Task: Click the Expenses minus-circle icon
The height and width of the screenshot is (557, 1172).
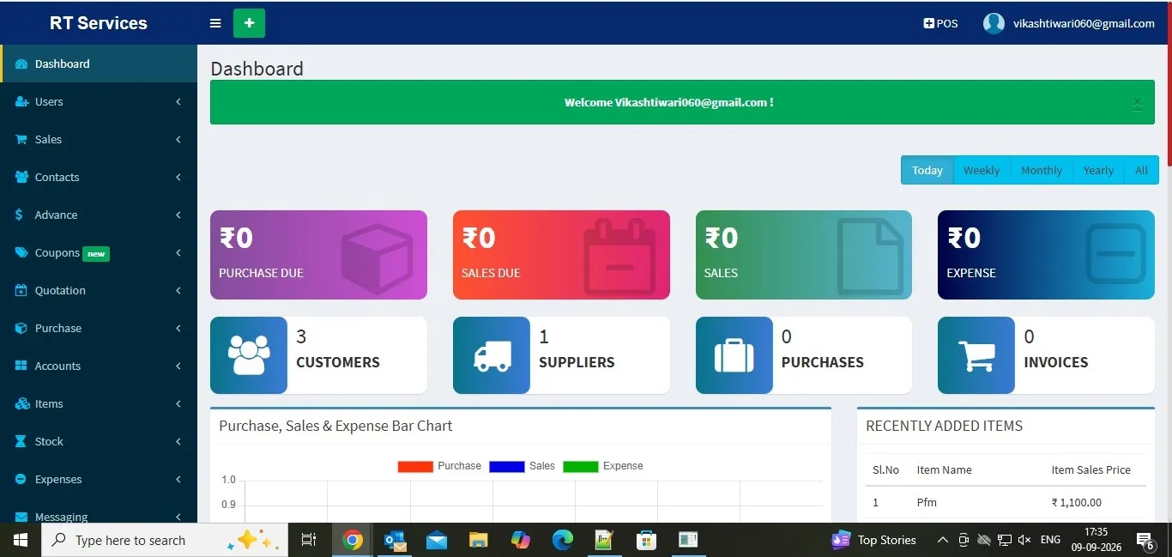Action: point(21,480)
